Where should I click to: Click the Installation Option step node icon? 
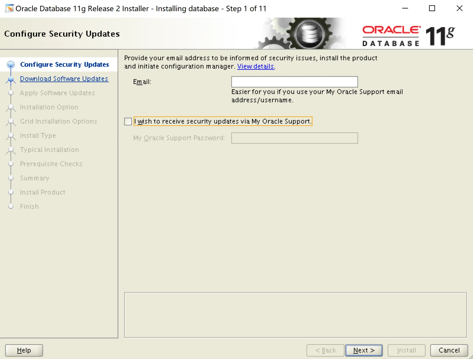click(11, 107)
